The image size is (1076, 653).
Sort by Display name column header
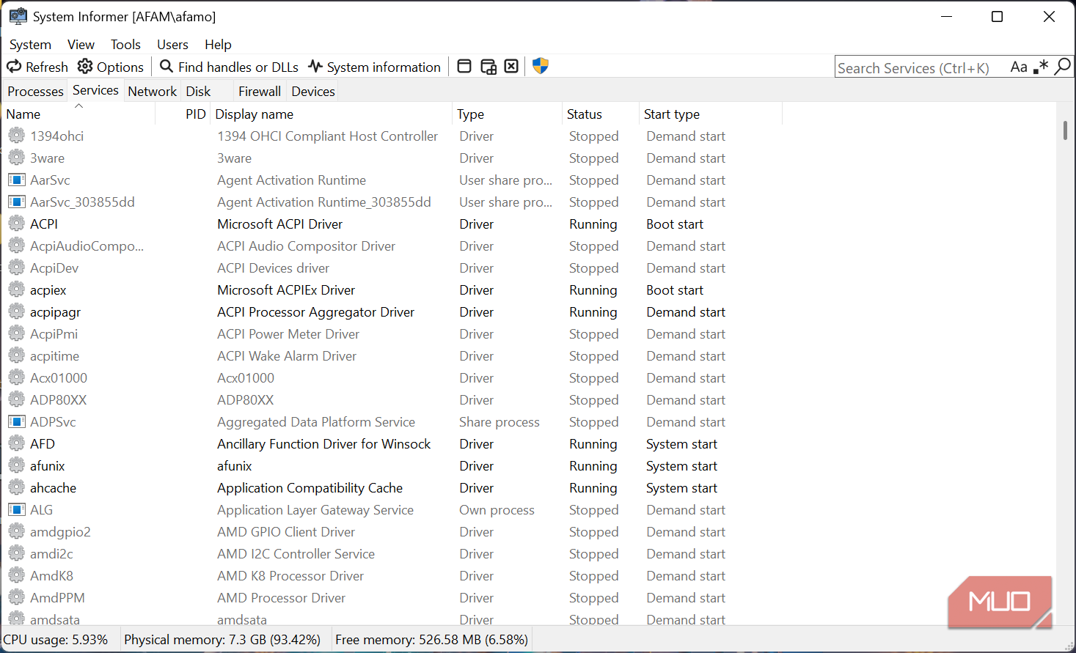pos(332,114)
